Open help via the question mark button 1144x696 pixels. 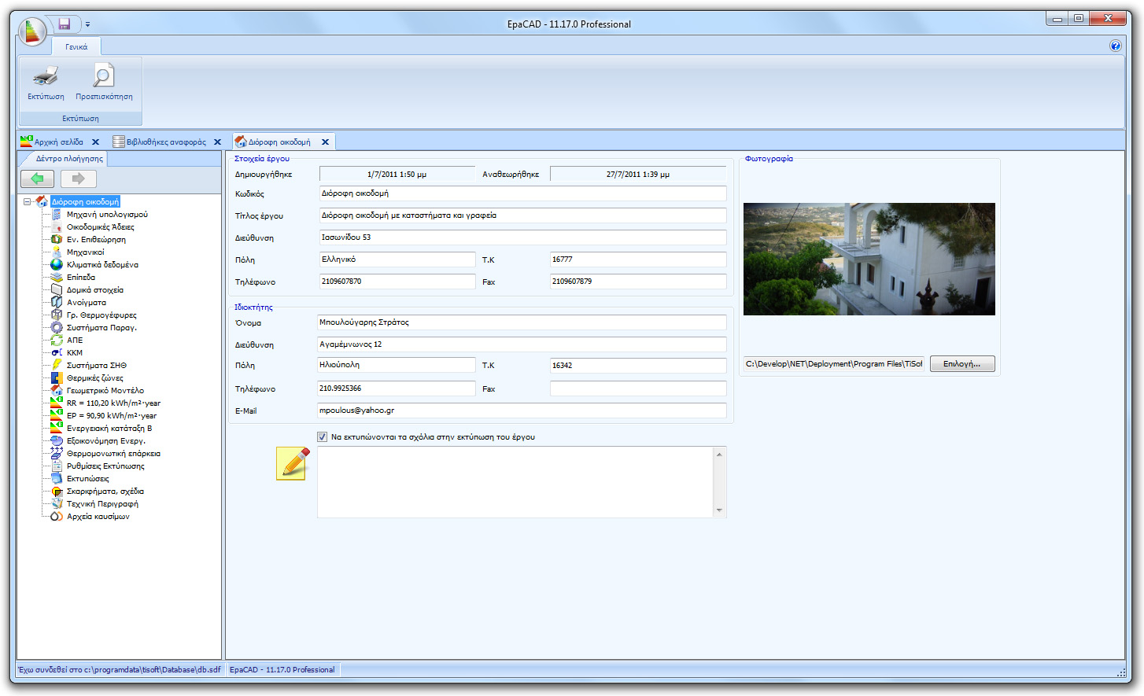(x=1116, y=46)
